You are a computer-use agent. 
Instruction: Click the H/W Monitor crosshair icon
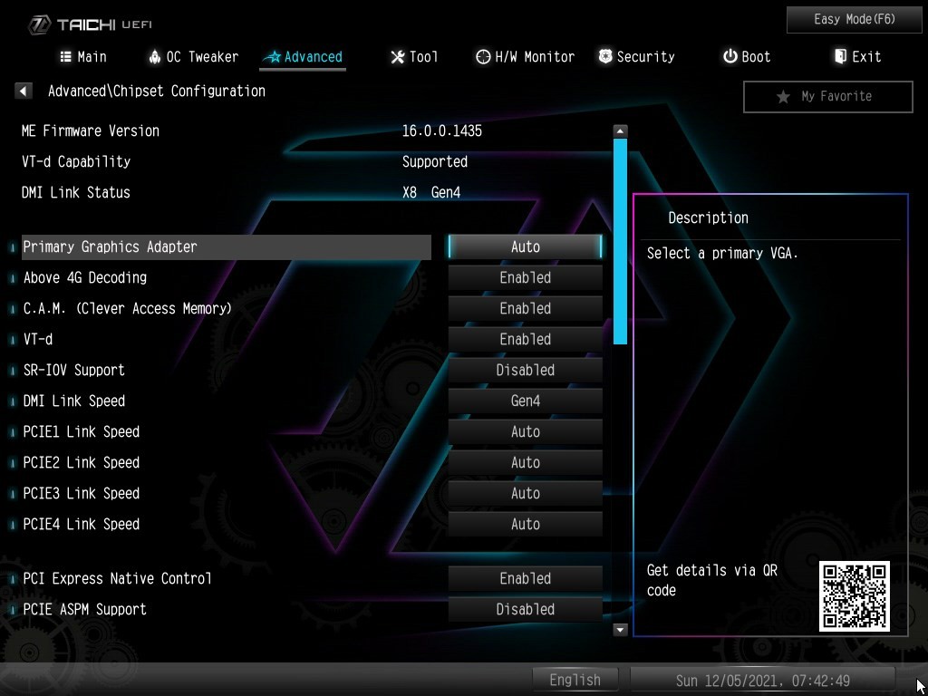[483, 57]
